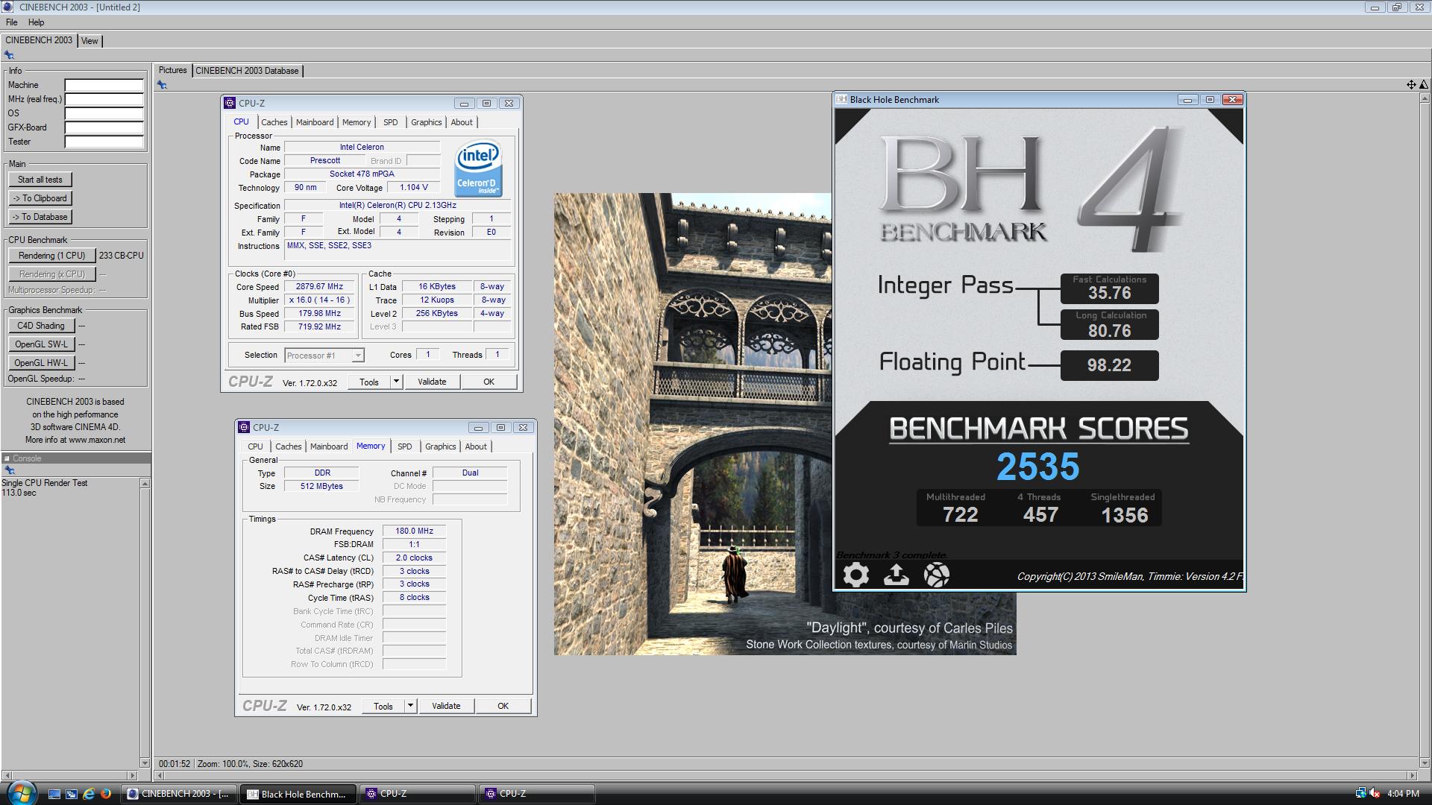Viewport: 1432px width, 805px height.
Task: Click Console scrollbar up arrow
Action: 145,484
